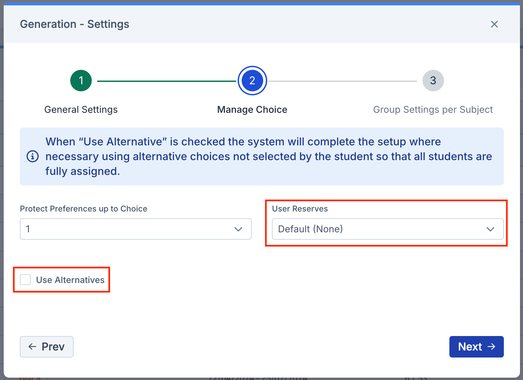
Task: Jump to step 3 circle
Action: [433, 81]
